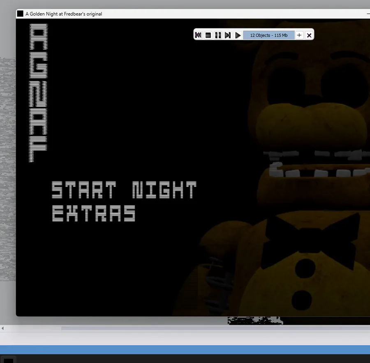The image size is (370, 363).
Task: Click the vertical AGNAF logo text
Action: (x=38, y=93)
